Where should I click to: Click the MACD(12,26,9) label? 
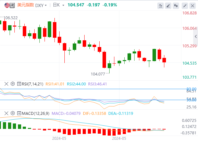pos(36,114)
